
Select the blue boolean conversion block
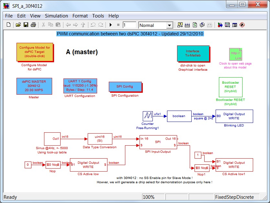179,116
